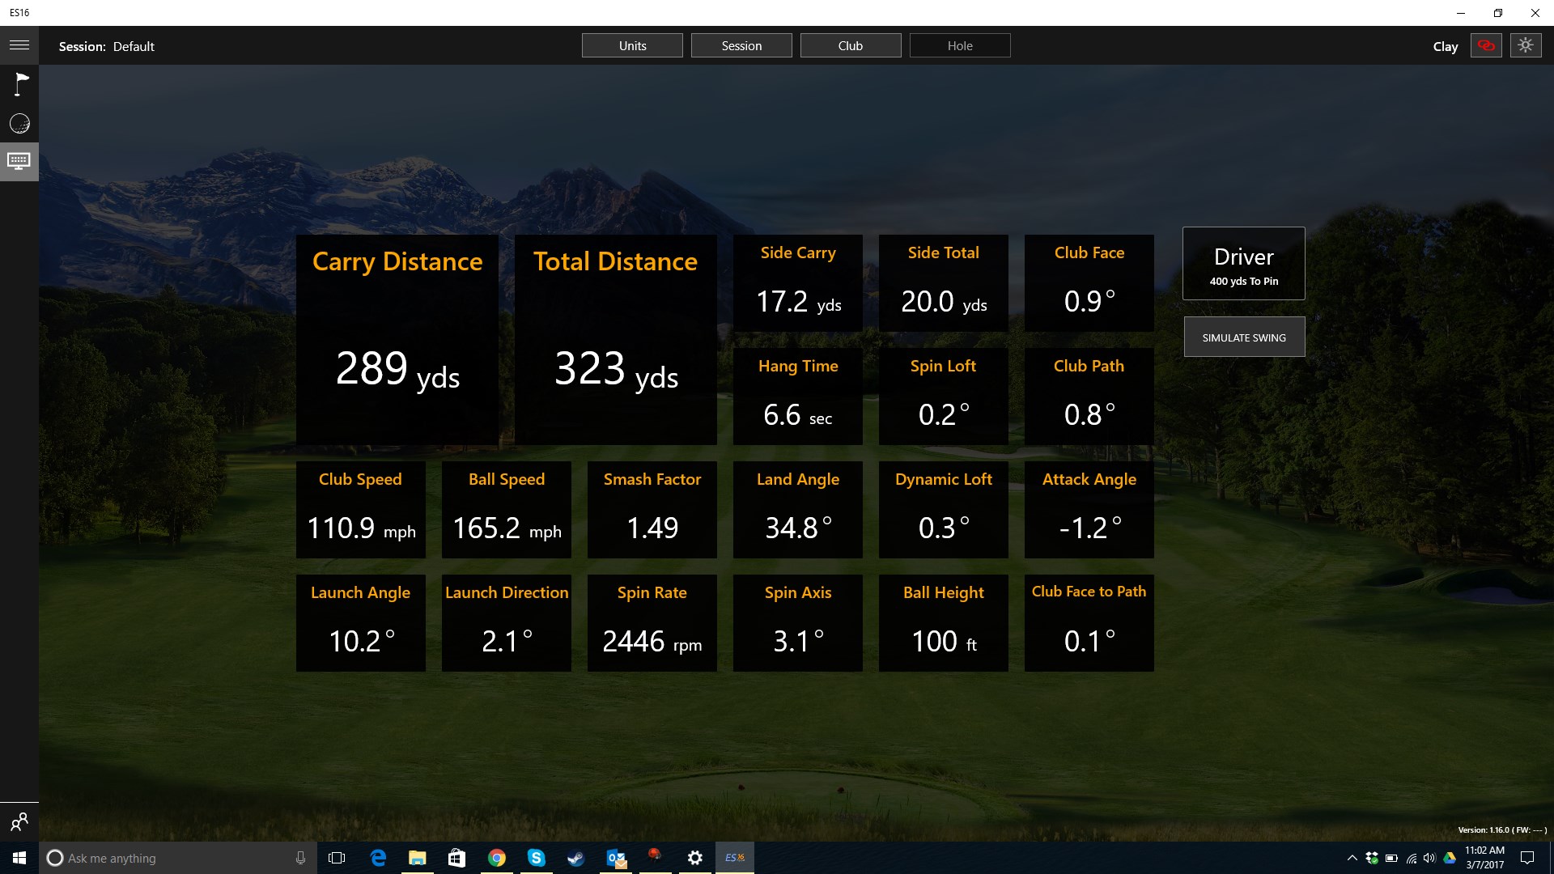1554x874 pixels.
Task: Click the Carry Distance tile
Action: point(397,339)
